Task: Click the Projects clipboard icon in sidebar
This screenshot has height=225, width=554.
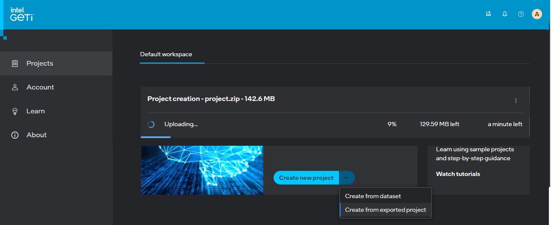Action: pyautogui.click(x=15, y=63)
